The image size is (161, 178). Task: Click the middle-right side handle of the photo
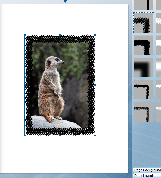pos(95,85)
